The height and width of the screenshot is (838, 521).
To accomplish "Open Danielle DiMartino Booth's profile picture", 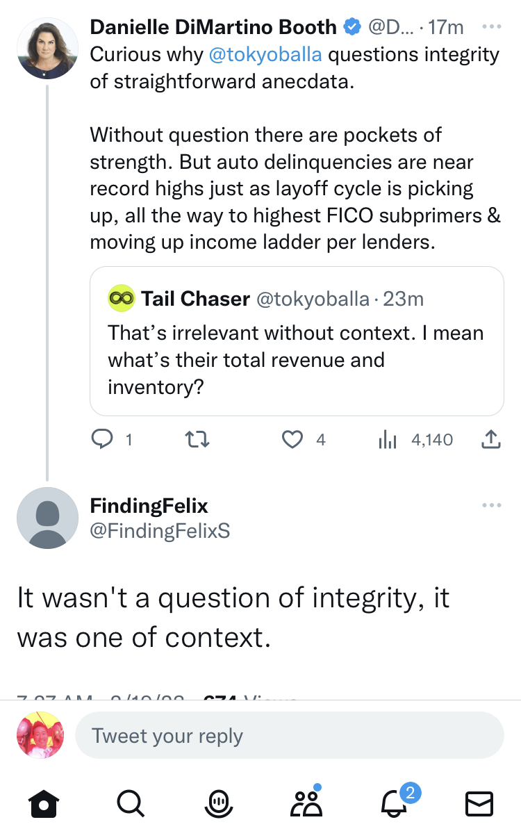I will point(47,49).
